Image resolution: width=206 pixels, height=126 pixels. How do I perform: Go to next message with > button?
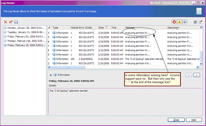(x=196, y=75)
